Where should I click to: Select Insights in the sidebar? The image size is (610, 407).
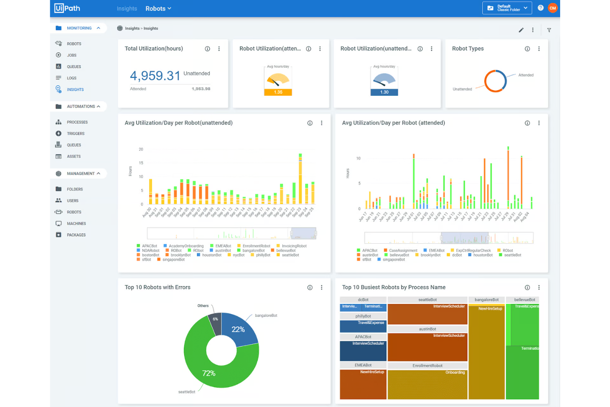click(75, 89)
